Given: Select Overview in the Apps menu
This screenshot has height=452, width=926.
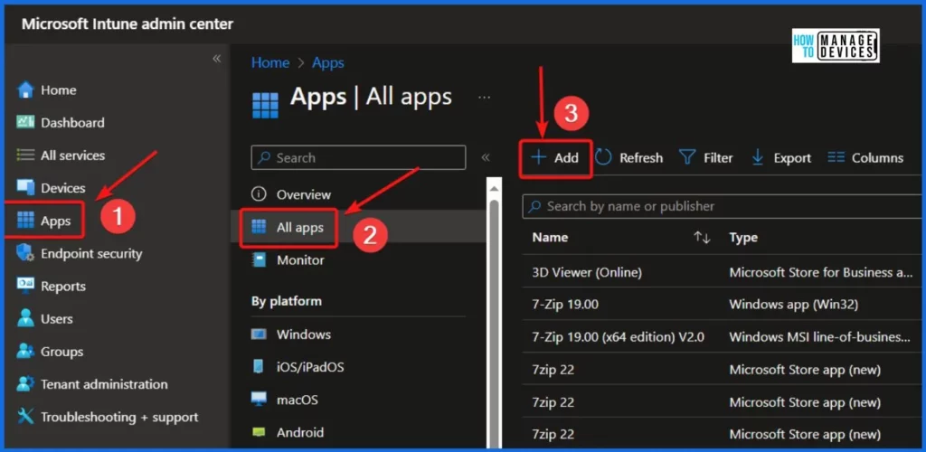Looking at the screenshot, I should 304,194.
